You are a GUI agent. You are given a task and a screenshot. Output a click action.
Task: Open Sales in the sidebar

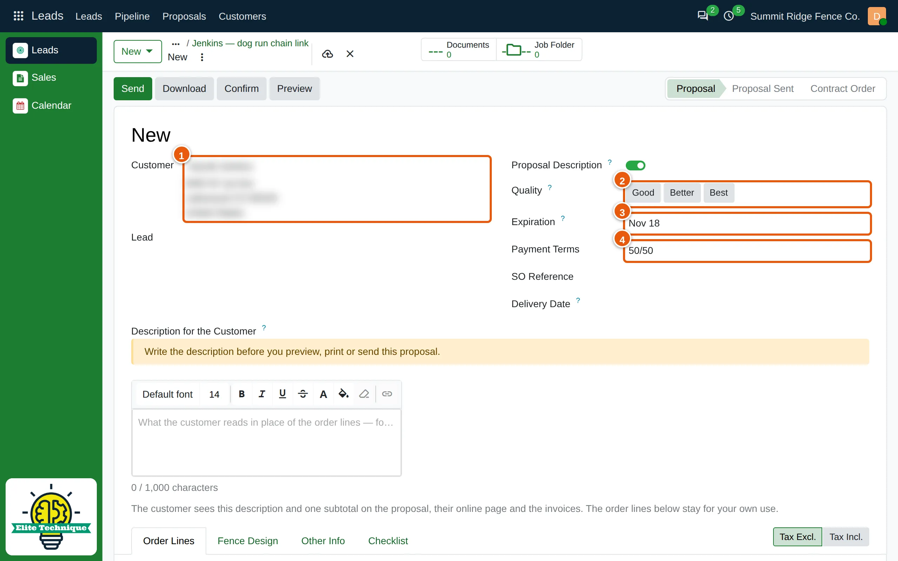pos(51,77)
